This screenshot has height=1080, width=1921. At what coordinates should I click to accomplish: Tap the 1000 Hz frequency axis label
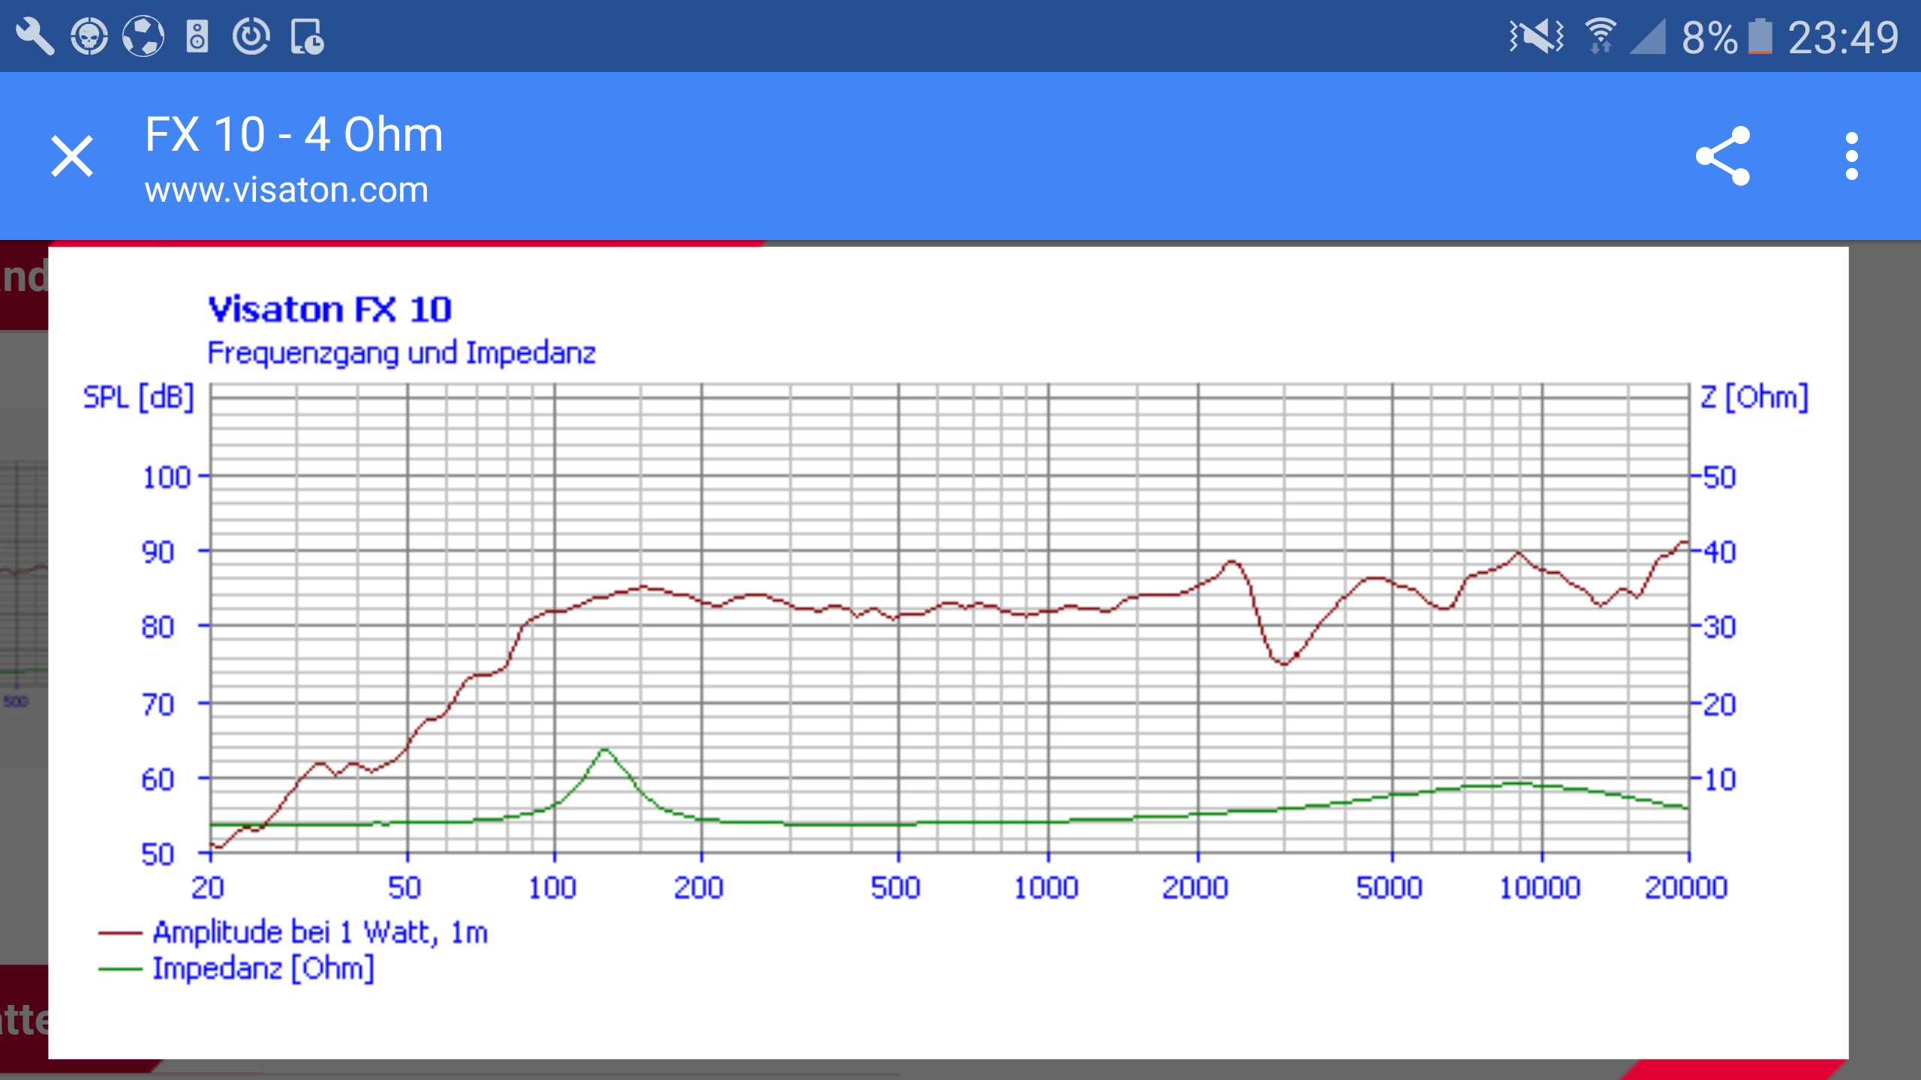(1046, 888)
